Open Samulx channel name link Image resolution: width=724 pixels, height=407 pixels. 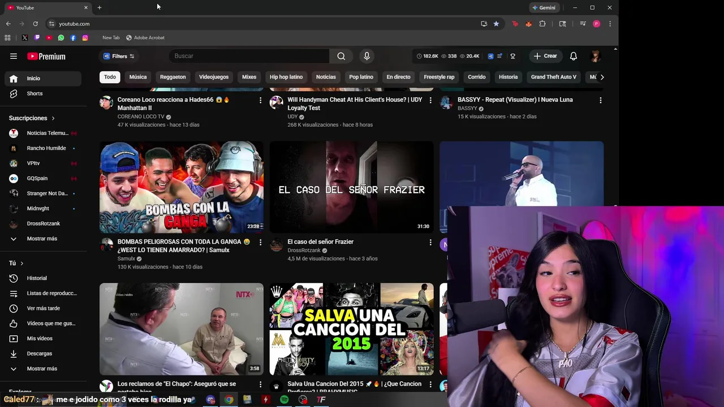(126, 258)
